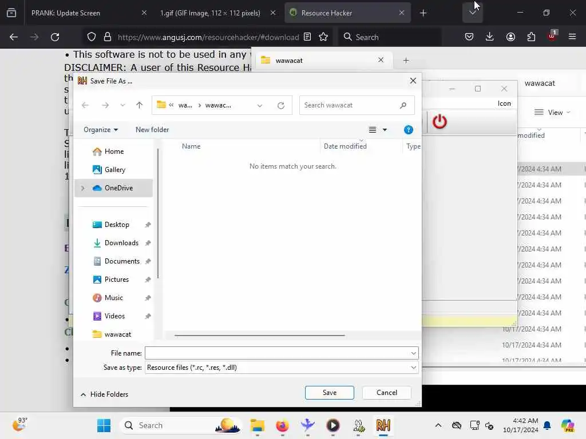
Task: Expand the OneDrive tree node
Action: click(x=82, y=188)
